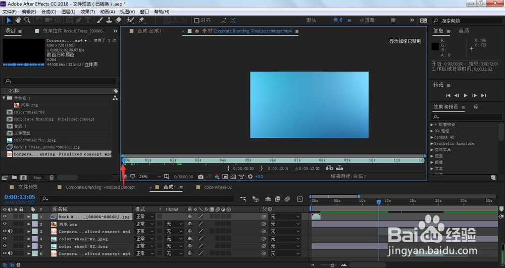Hide layer 4 color-wheel-02.jpeg eye
The image size is (505, 268).
tap(5, 239)
